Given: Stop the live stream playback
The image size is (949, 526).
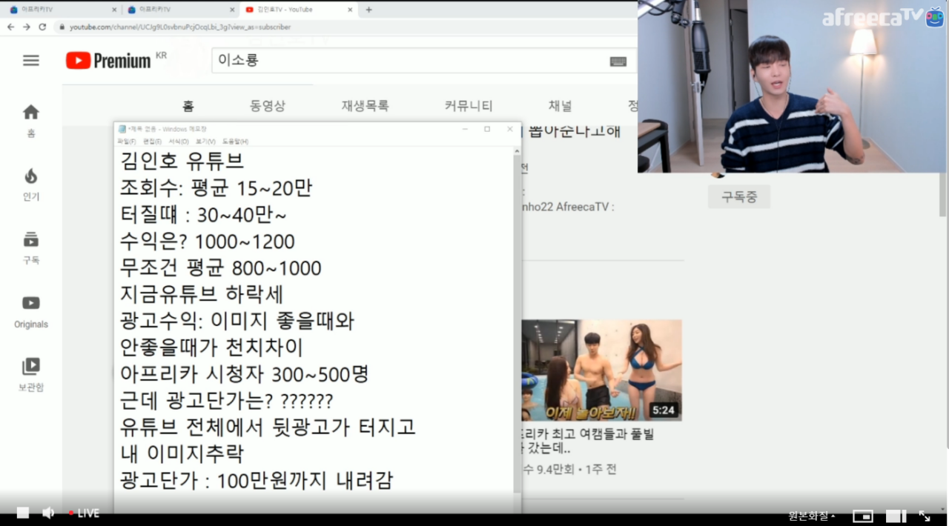Looking at the screenshot, I should coord(23,513).
